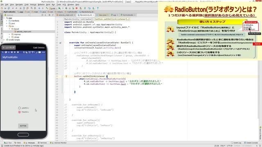Open the Gradle Console panel
The image size is (262, 147).
point(251,143)
